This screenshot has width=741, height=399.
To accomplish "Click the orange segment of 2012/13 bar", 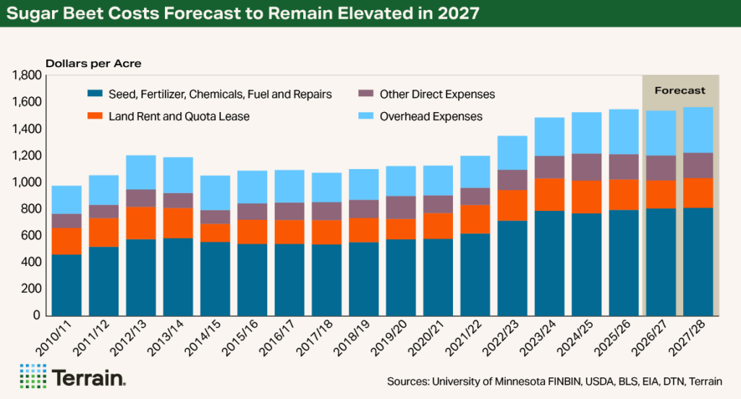I will (x=141, y=223).
